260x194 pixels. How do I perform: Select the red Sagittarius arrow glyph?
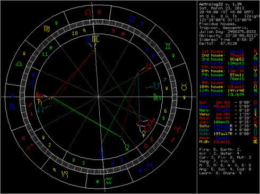tap(29, 147)
